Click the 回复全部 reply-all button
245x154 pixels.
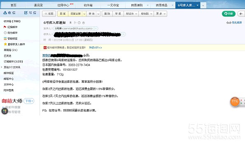point(76,14)
